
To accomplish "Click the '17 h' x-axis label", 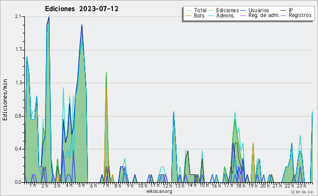I will 228,185.
